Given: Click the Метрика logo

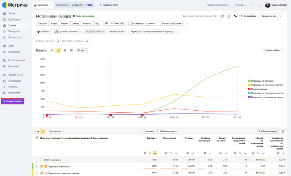Looking at the screenshot, I should coord(15,5).
